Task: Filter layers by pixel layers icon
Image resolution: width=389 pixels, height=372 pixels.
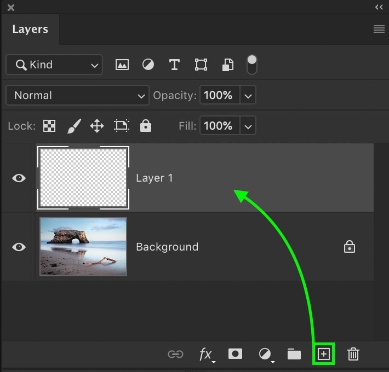Action: [x=122, y=65]
